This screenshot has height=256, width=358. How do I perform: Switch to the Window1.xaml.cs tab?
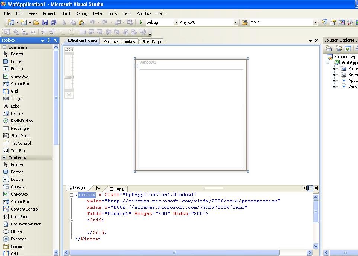pos(118,41)
